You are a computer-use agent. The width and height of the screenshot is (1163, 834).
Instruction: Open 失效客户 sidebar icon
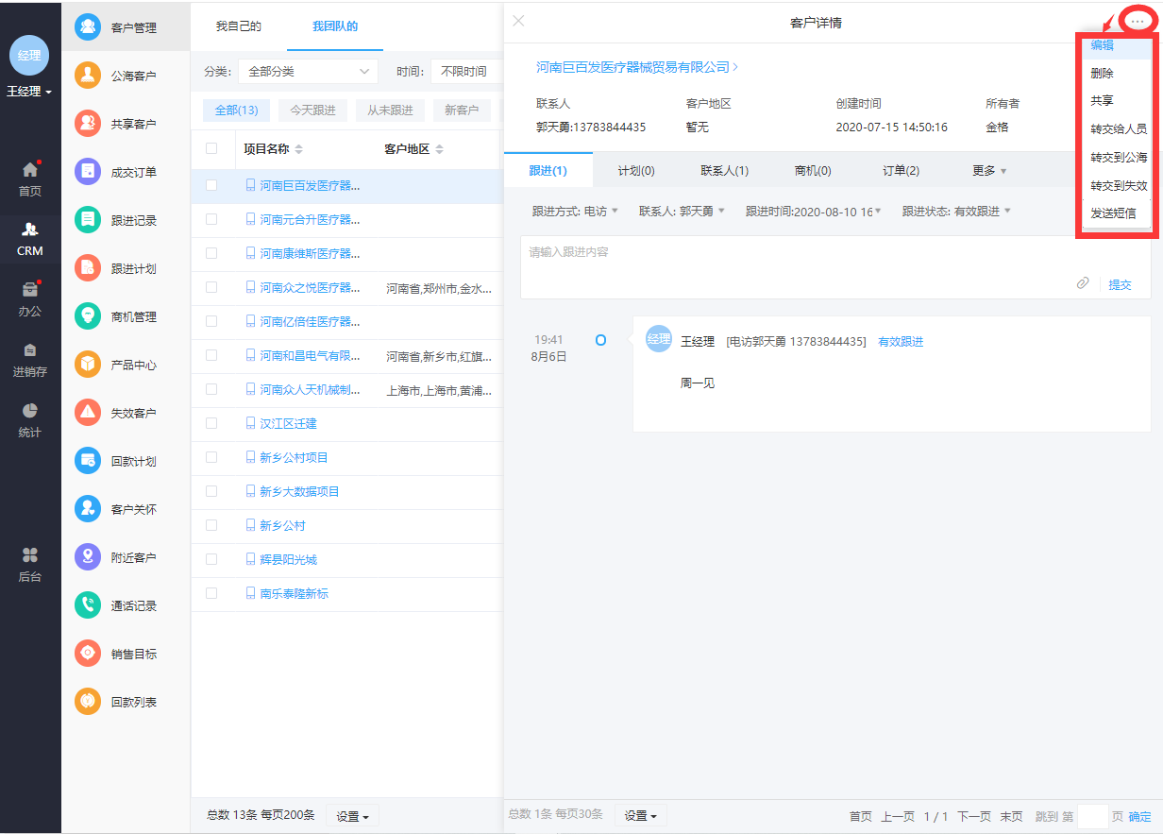click(x=88, y=413)
